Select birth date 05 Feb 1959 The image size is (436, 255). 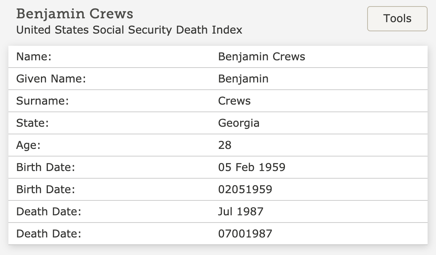pos(252,167)
